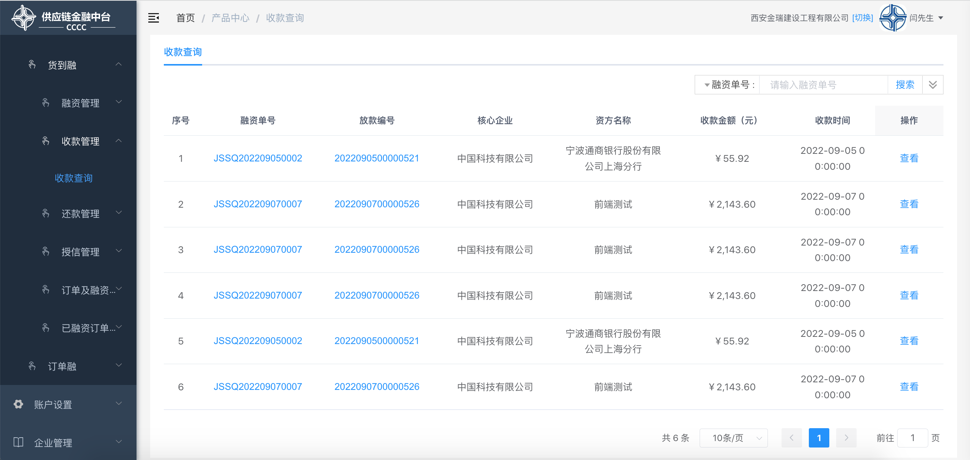Viewport: 970px width, 460px height.
Task: Click the CCCC supply chain platform logo
Action: click(63, 18)
